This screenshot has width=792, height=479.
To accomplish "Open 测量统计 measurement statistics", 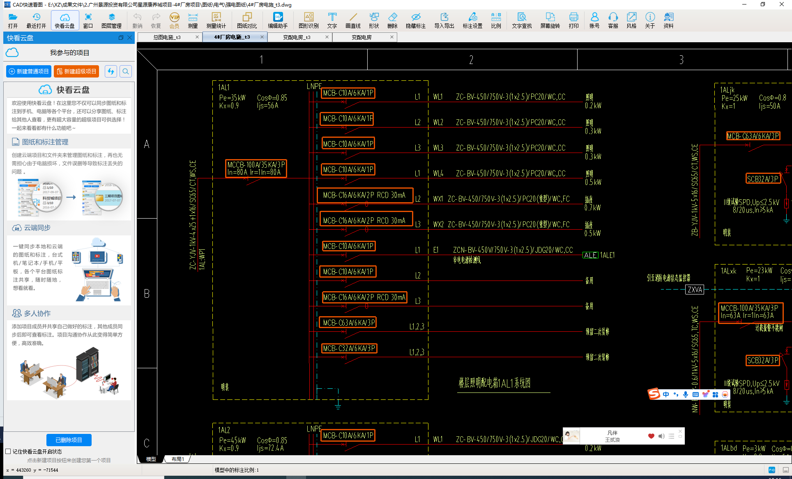I will [216, 20].
